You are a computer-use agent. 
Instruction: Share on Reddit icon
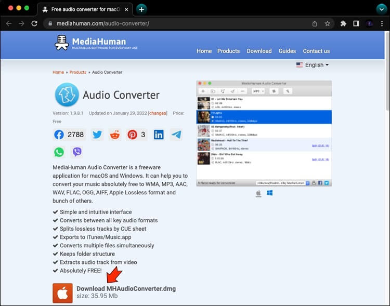point(115,135)
